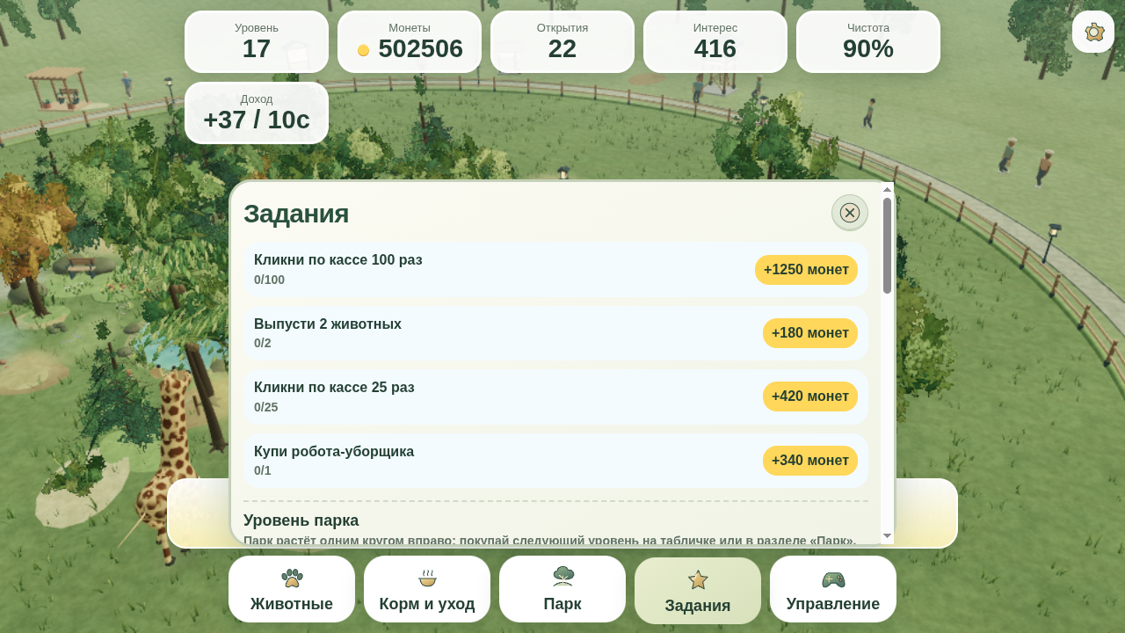Click the Чистота 90% stat card
This screenshot has height=633, width=1125.
point(868,41)
